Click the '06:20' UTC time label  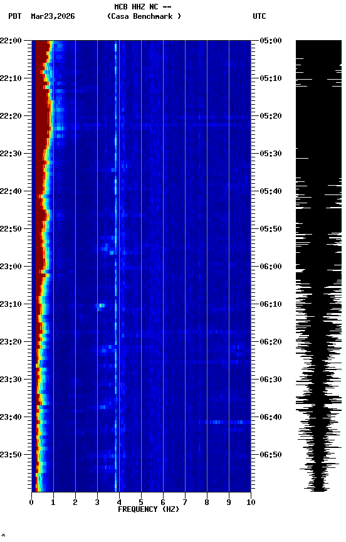click(271, 343)
